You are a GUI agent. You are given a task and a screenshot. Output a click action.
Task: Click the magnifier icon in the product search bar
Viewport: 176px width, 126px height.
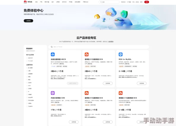point(52,47)
